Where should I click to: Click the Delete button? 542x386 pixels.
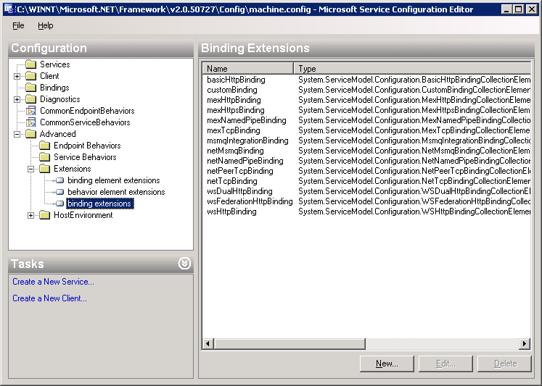(504, 364)
